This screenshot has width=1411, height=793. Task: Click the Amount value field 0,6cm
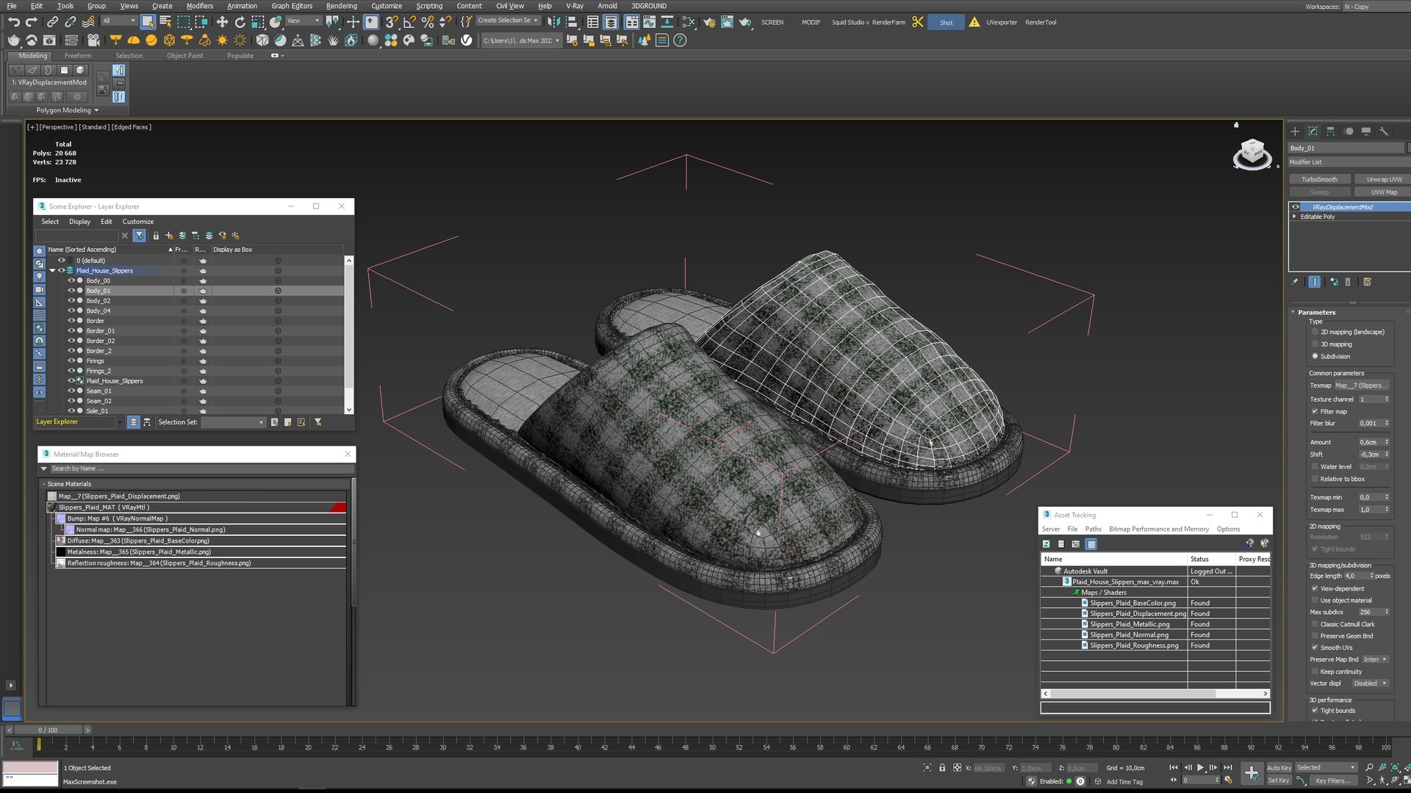1370,442
